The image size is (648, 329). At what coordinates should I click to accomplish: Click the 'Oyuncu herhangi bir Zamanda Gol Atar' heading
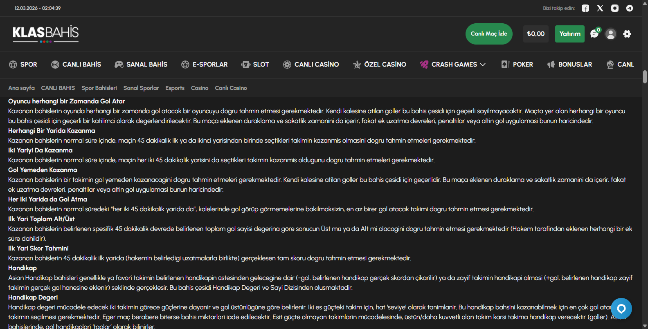66,101
